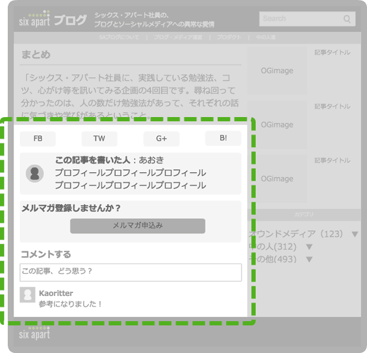This screenshot has width=367, height=353.
Task: Share the article via FB button
Action: coord(37,139)
